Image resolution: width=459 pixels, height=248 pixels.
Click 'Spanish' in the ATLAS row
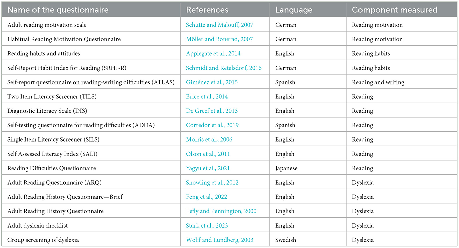tap(285, 82)
